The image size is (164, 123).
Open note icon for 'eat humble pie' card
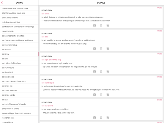(108, 94)
